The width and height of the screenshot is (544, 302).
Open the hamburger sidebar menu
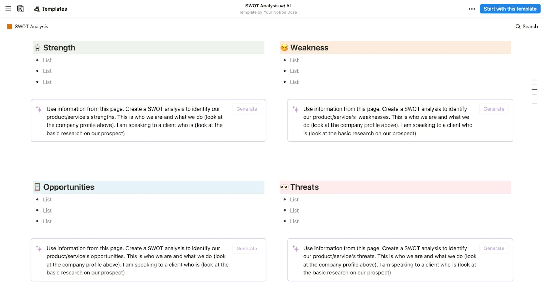[8, 9]
